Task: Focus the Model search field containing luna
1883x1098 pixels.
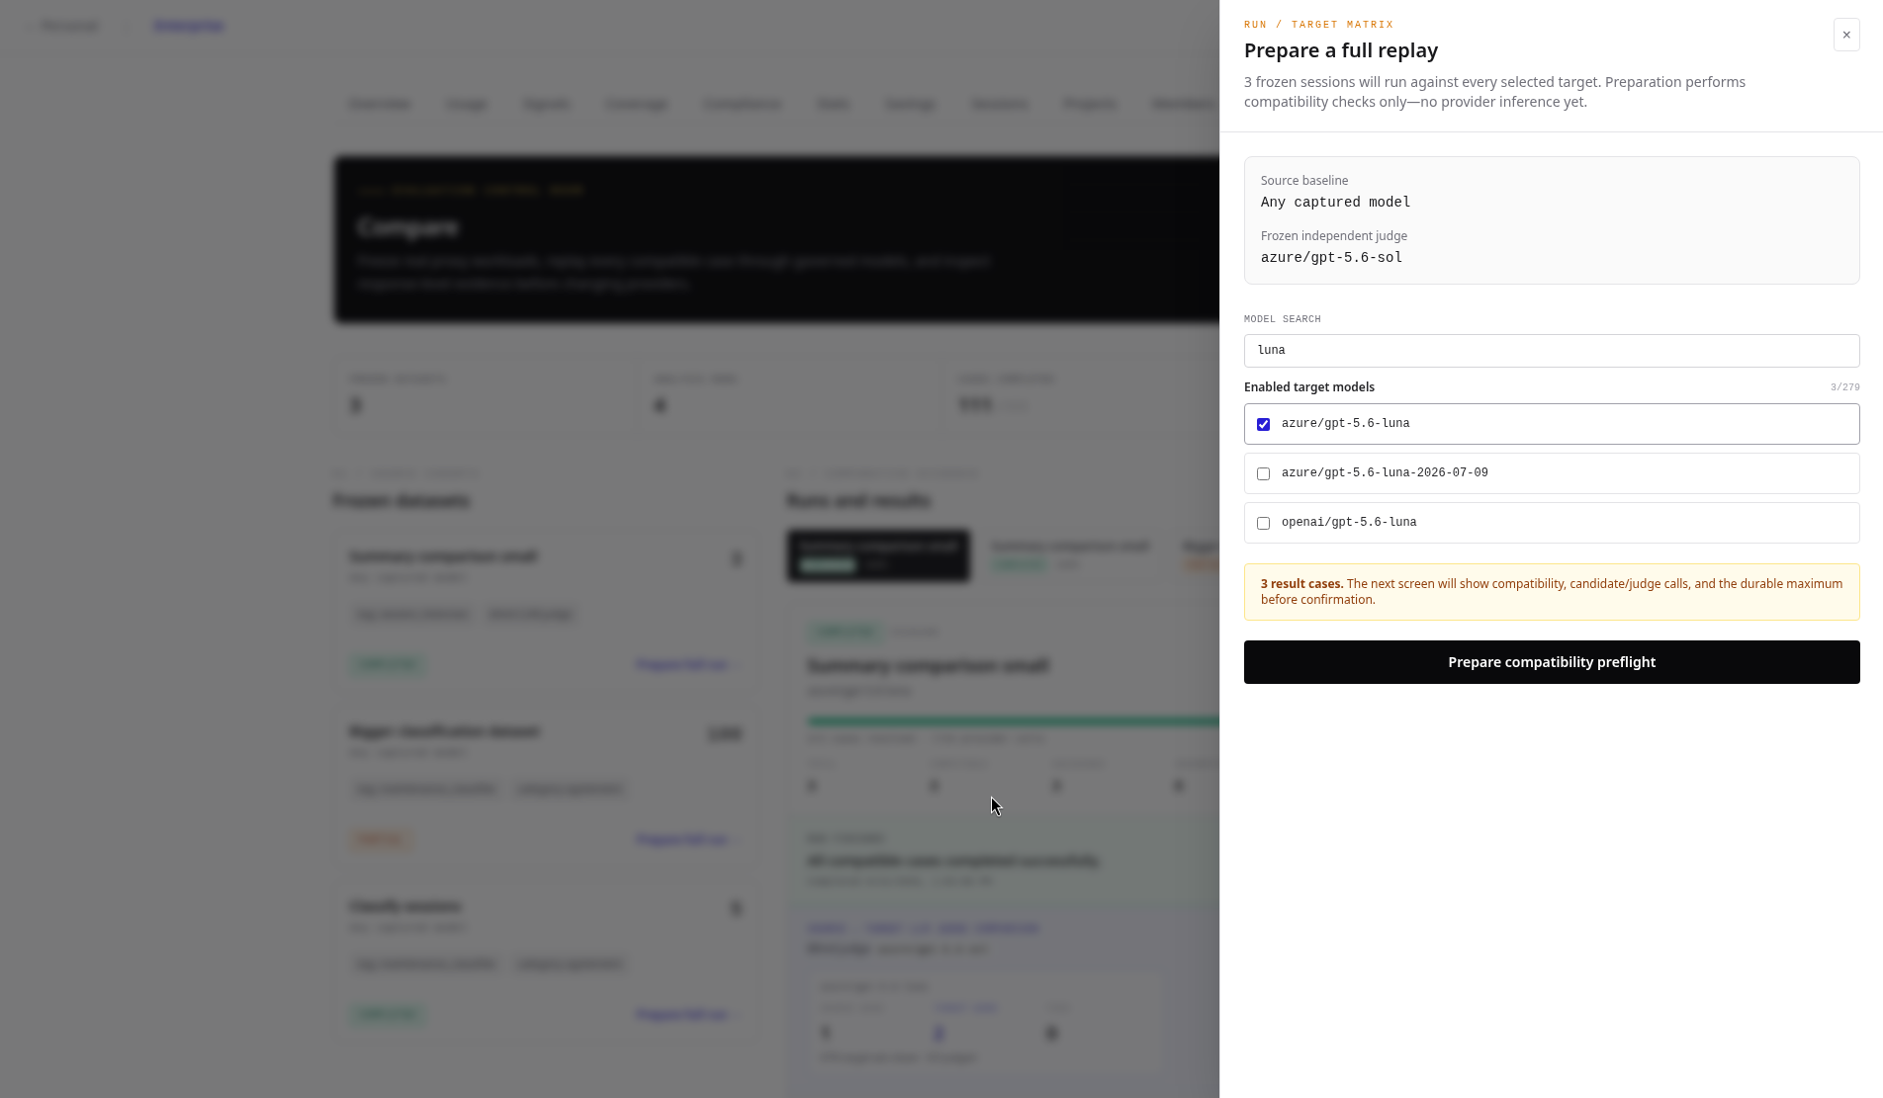Action: coord(1552,351)
